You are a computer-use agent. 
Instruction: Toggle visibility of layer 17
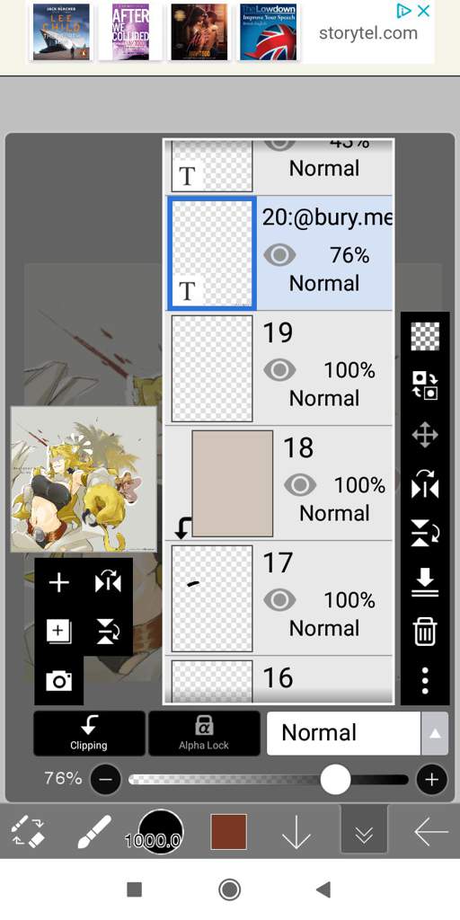tap(279, 600)
